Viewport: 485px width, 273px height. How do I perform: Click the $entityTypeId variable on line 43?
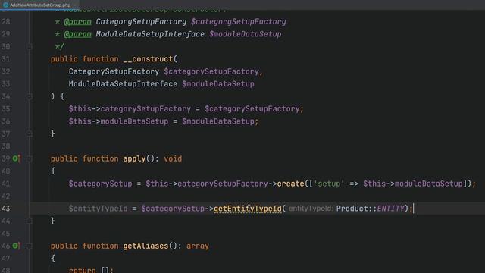[98, 209]
